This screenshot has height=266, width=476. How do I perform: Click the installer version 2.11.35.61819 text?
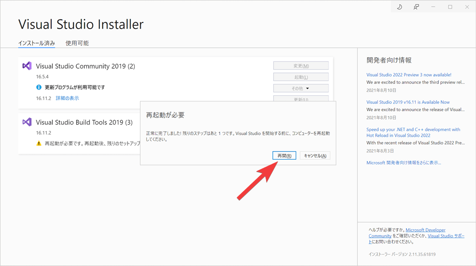[x=402, y=254]
